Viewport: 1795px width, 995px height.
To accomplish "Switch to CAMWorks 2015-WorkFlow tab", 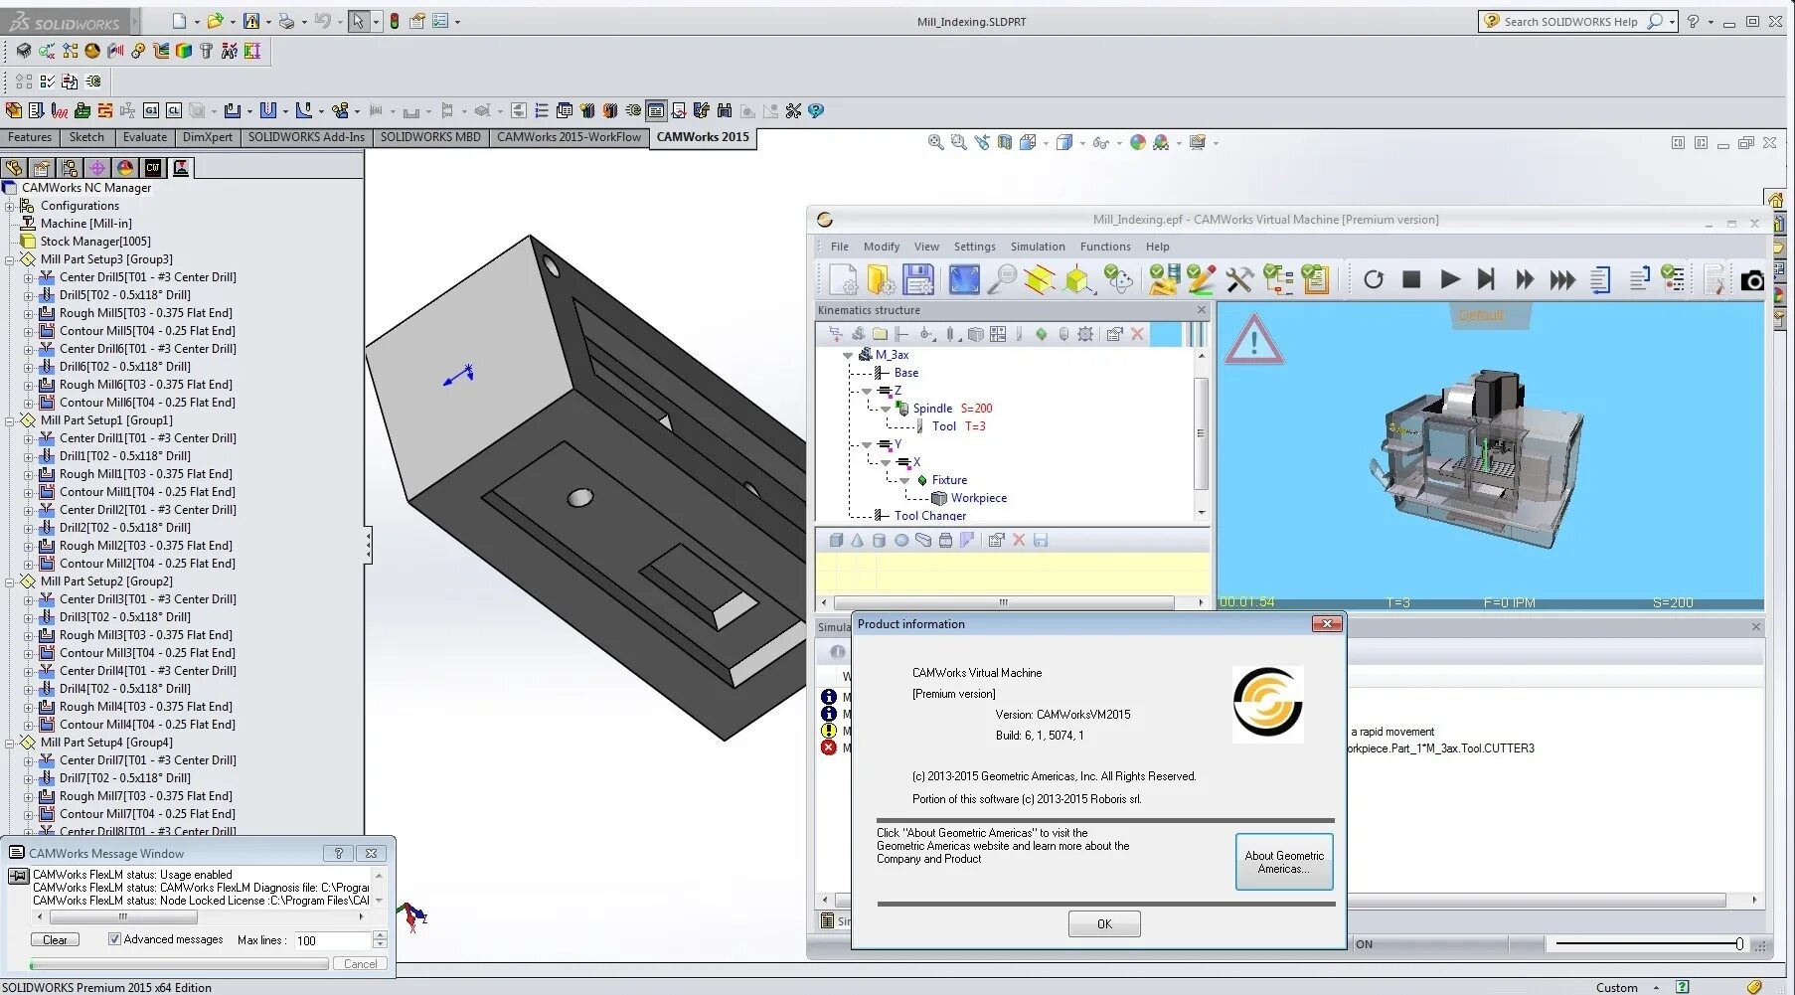I will 569,137.
